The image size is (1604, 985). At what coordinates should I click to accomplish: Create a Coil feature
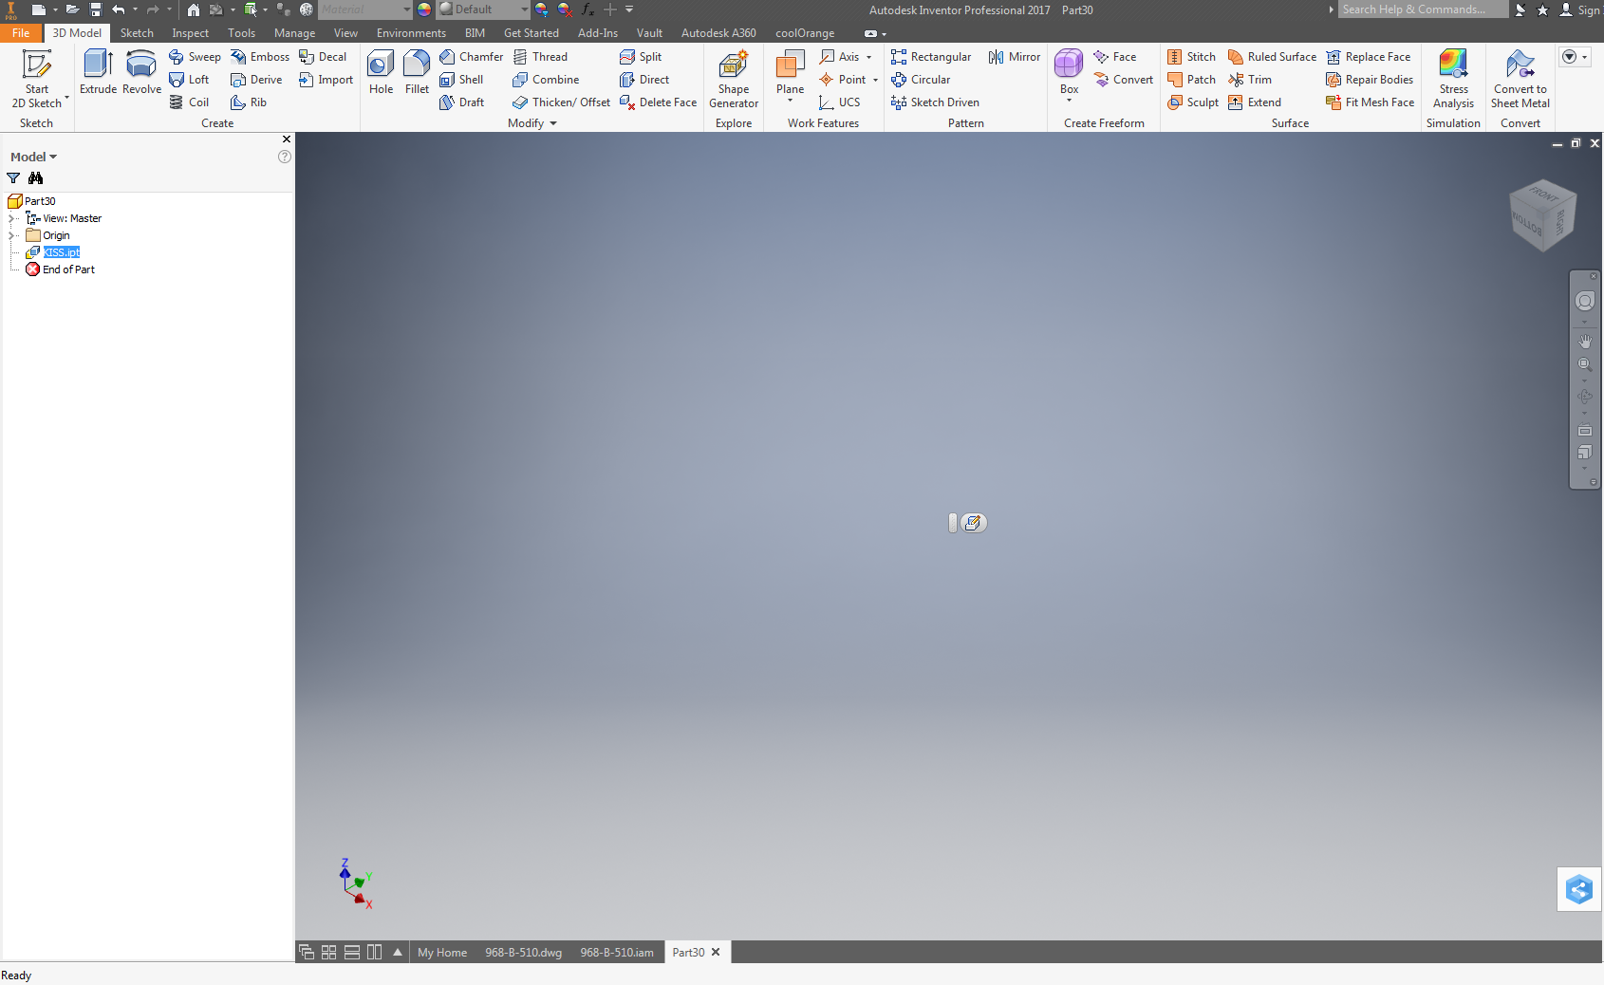pyautogui.click(x=189, y=102)
